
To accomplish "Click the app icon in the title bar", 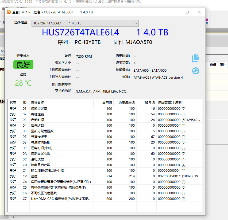I will pyautogui.click(x=9, y=12).
